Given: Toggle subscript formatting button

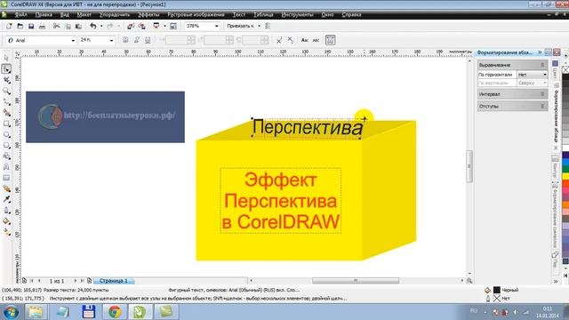Looking at the screenshot, I should (x=291, y=40).
